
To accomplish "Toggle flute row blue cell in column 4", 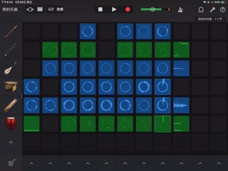I will [88, 31].
